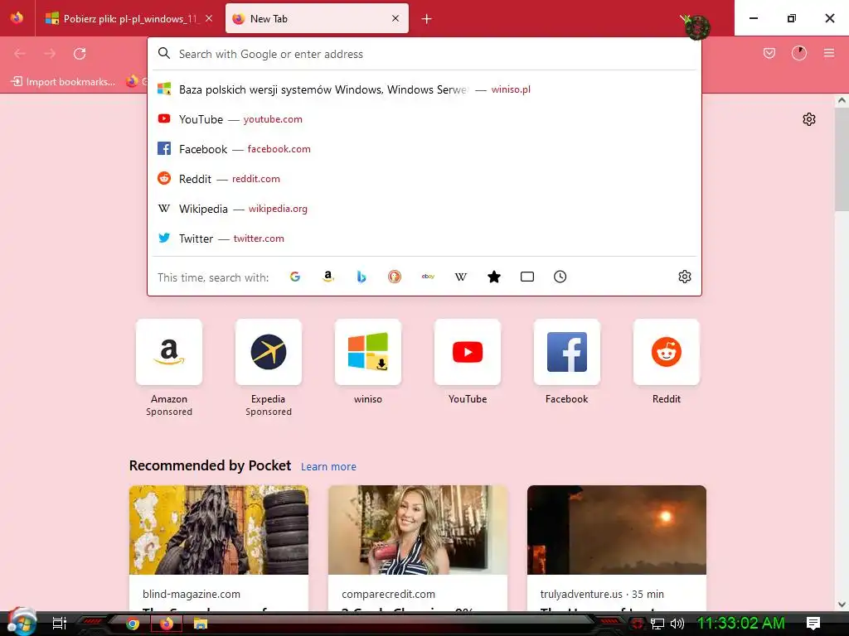This screenshot has width=849, height=636.
Task: Search this time with eBay icon
Action: (x=428, y=277)
